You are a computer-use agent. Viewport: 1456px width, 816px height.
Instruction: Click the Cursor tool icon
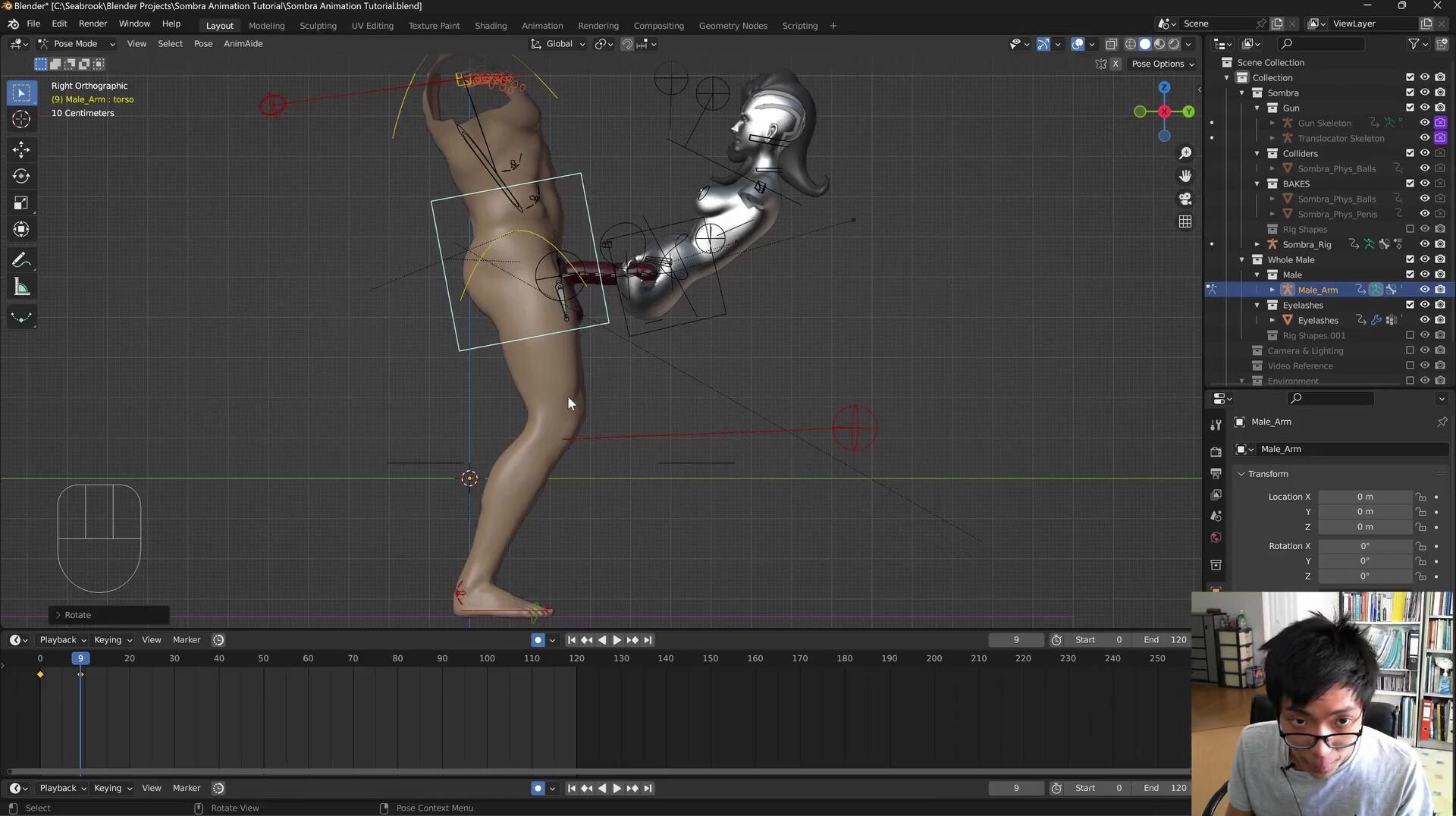click(x=21, y=119)
